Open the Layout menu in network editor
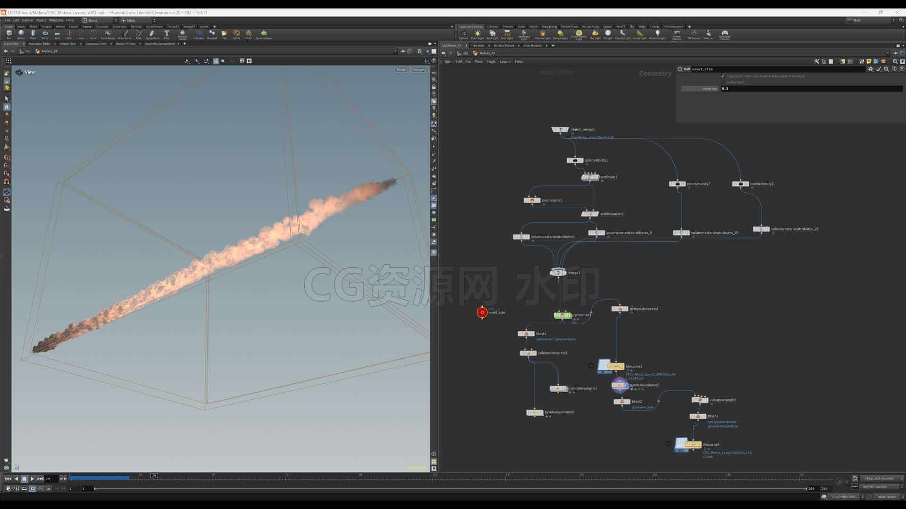This screenshot has height=509, width=906. [x=505, y=61]
